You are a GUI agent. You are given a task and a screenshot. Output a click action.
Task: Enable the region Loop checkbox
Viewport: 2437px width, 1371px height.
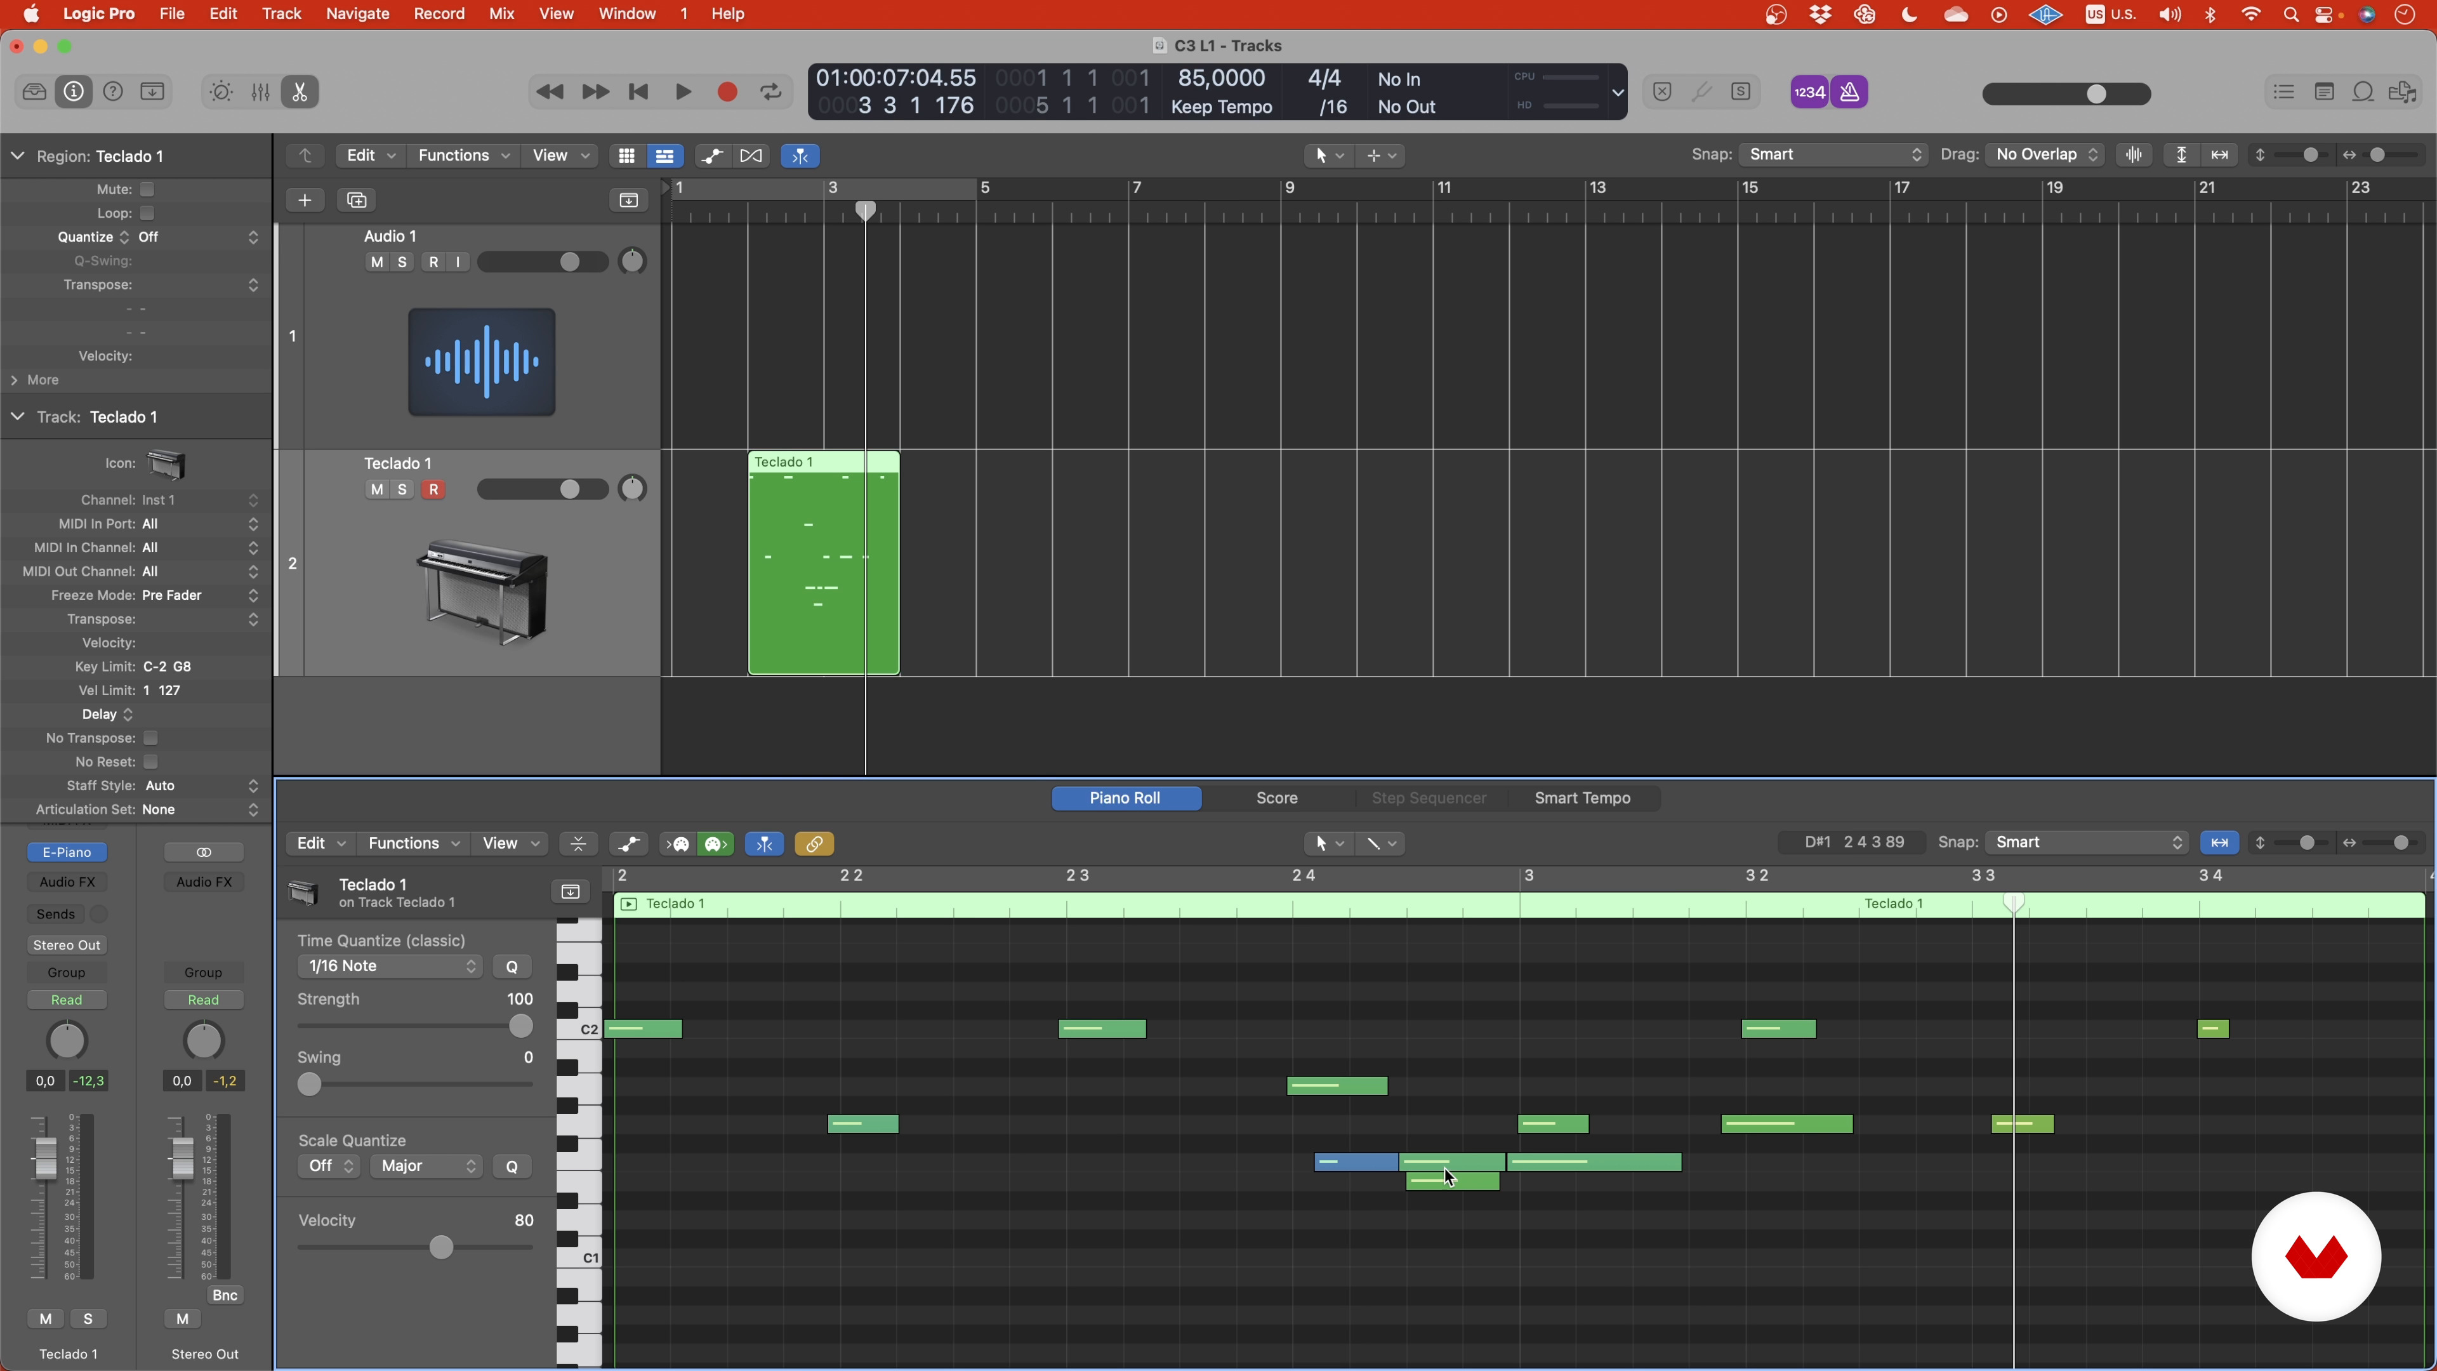click(148, 213)
